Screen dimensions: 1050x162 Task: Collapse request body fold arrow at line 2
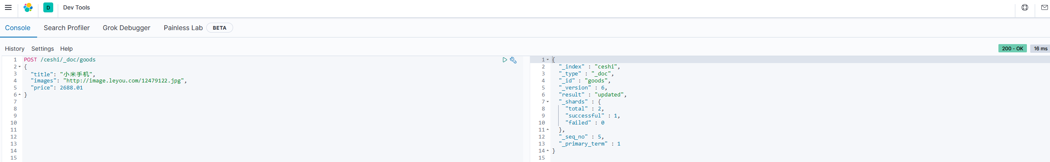19,67
